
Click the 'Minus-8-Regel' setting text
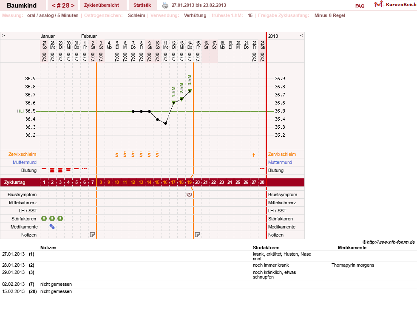[x=330, y=15]
